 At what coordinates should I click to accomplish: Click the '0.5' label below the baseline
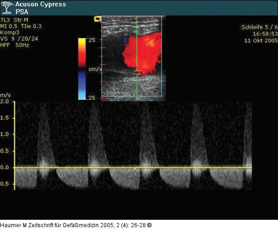[x=5, y=184]
